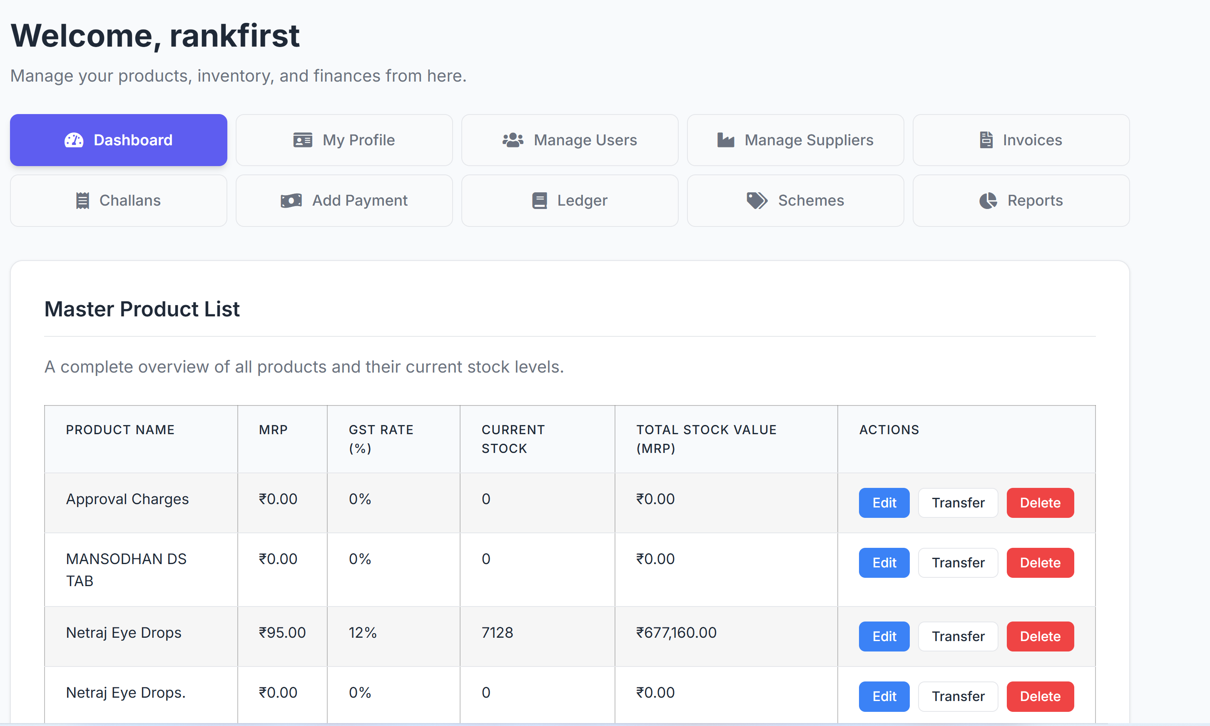Click the Schemes tags icon
The image size is (1210, 726).
click(x=757, y=201)
